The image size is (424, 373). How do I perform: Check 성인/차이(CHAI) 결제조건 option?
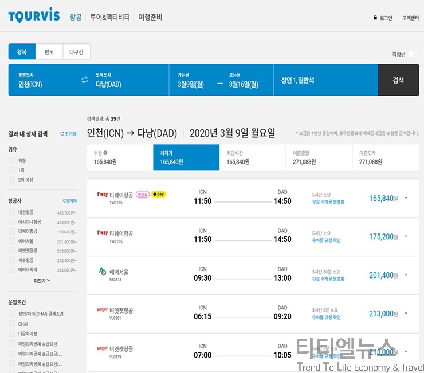(12, 314)
